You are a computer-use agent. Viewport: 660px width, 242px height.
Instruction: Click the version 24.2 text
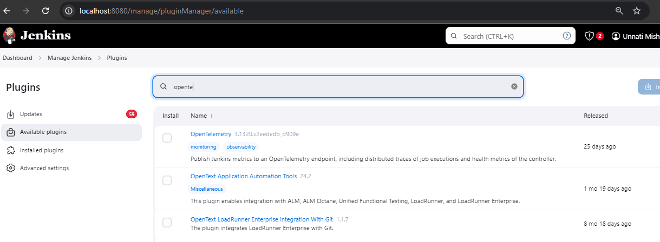pyautogui.click(x=305, y=176)
